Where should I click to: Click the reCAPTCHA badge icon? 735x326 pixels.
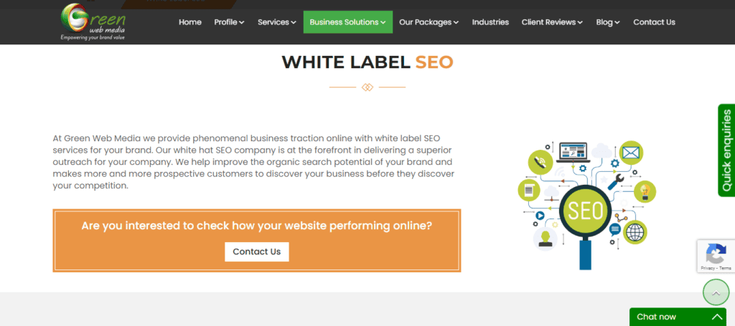coord(716,254)
